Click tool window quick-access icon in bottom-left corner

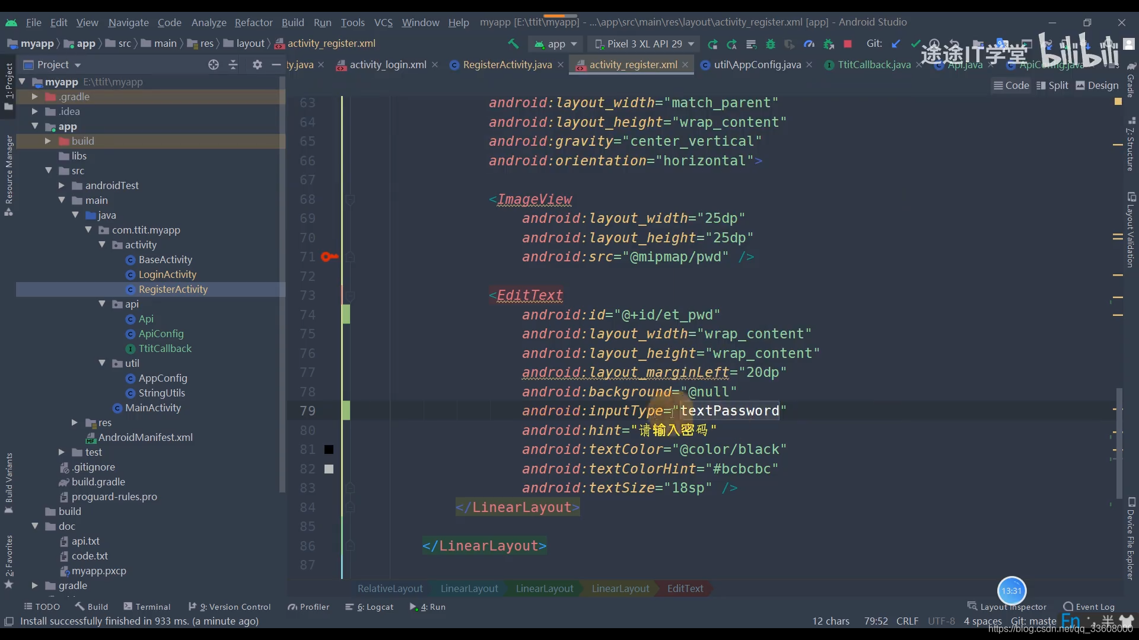point(9,621)
